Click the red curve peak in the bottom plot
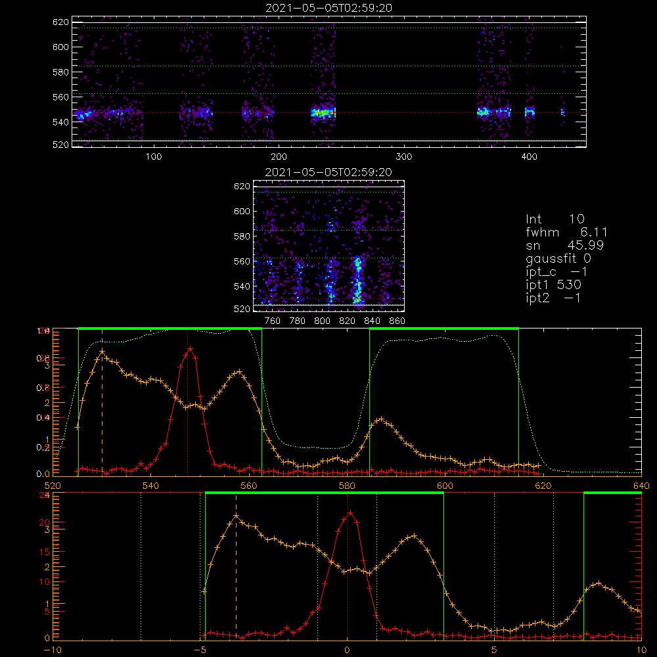The image size is (657, 657). click(x=351, y=512)
